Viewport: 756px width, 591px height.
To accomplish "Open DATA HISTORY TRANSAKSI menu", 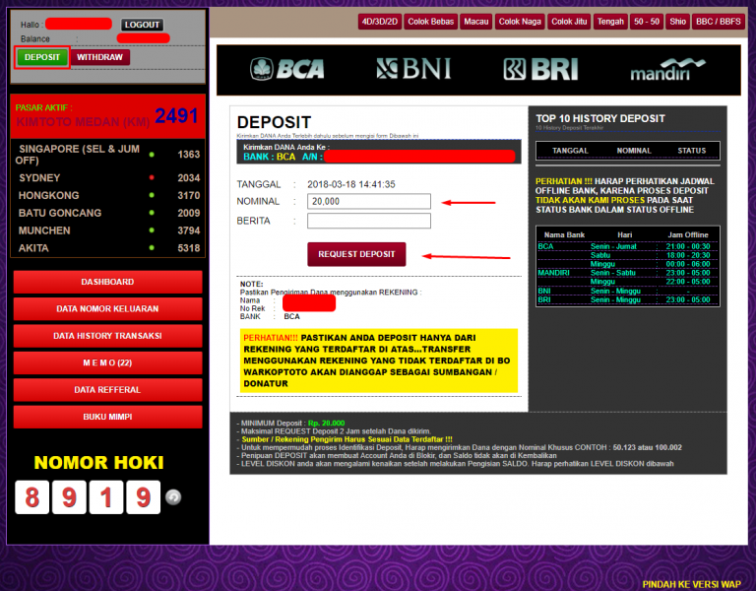I will pos(107,336).
